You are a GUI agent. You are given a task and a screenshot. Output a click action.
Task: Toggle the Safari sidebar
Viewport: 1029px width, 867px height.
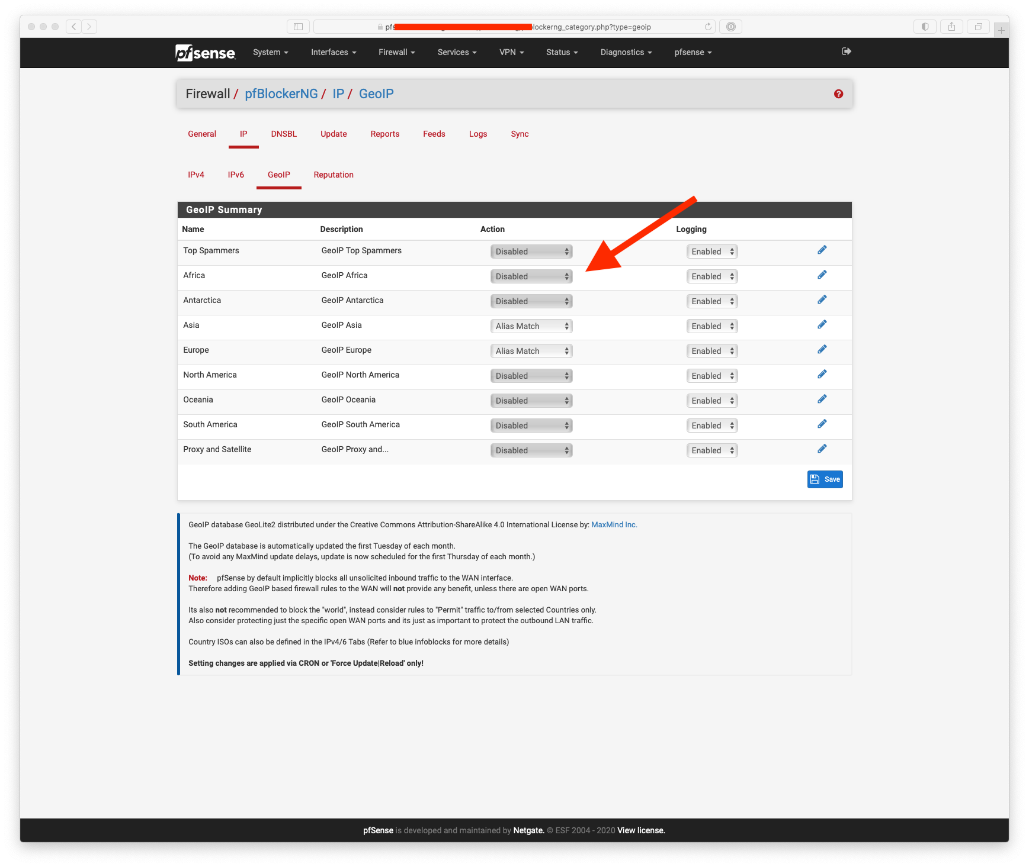(298, 27)
